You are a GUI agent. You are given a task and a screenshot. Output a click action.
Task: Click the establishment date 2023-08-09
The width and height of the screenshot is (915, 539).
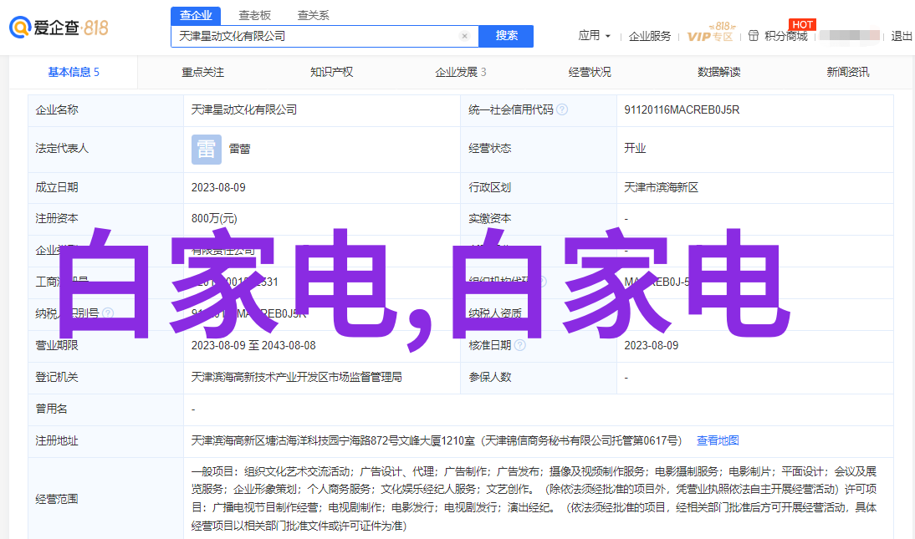[218, 188]
